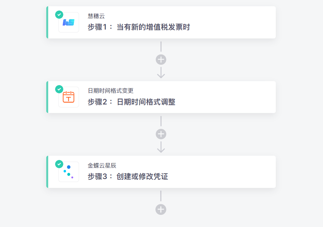
Task: Click the 步骤3： title text
Action: tap(100, 176)
